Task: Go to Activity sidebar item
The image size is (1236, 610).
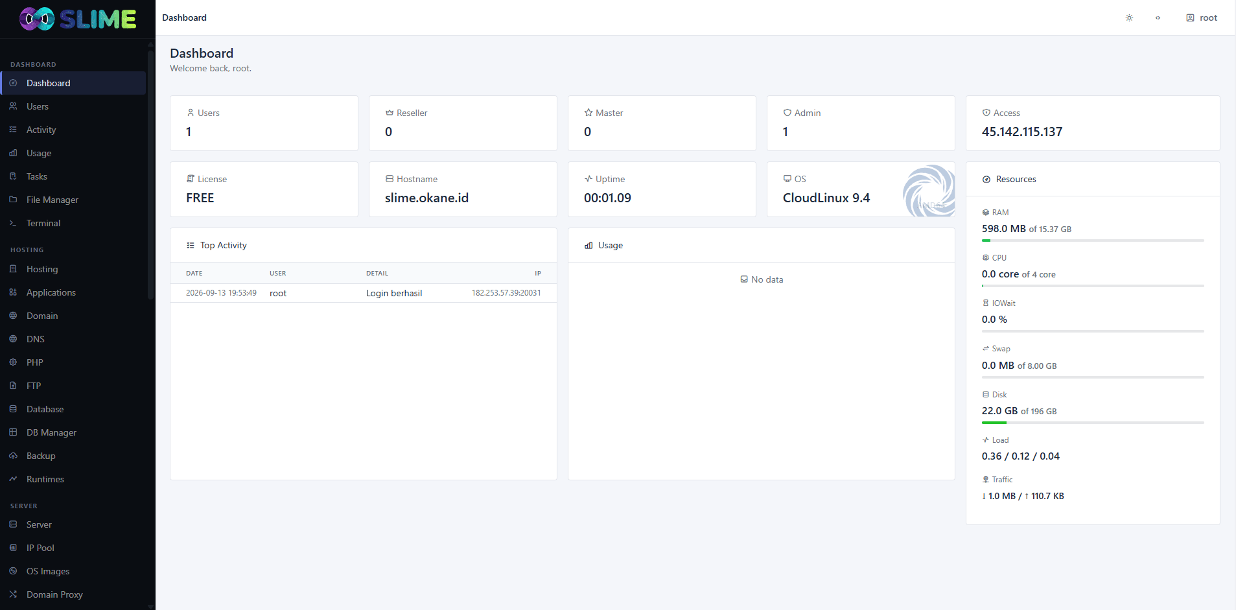Action: pos(73,130)
